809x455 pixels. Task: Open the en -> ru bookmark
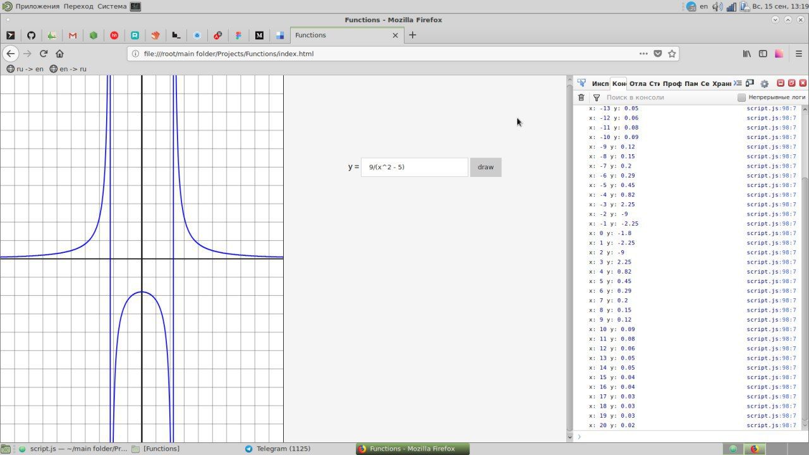68,69
